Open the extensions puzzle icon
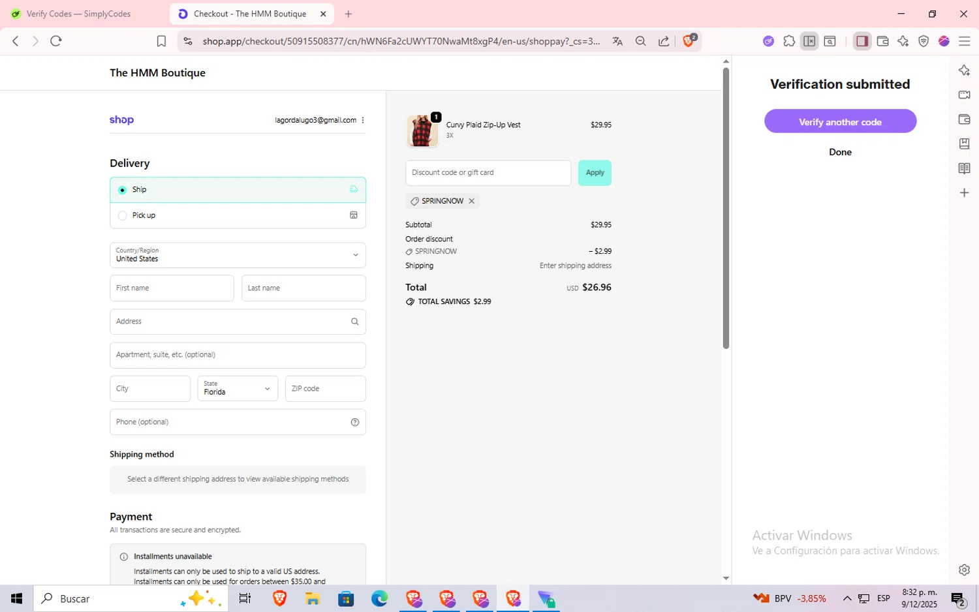This screenshot has height=612, width=979. pos(789,41)
